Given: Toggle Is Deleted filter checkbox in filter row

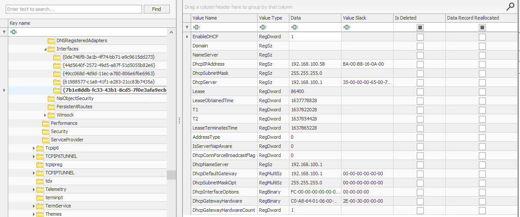Looking at the screenshot, I should click(420, 27).
